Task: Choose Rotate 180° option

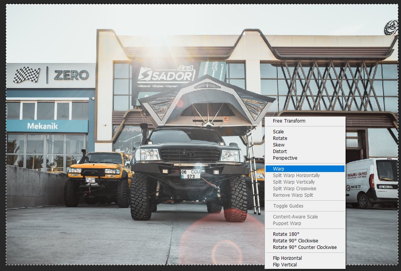Action: pyautogui.click(x=305, y=234)
